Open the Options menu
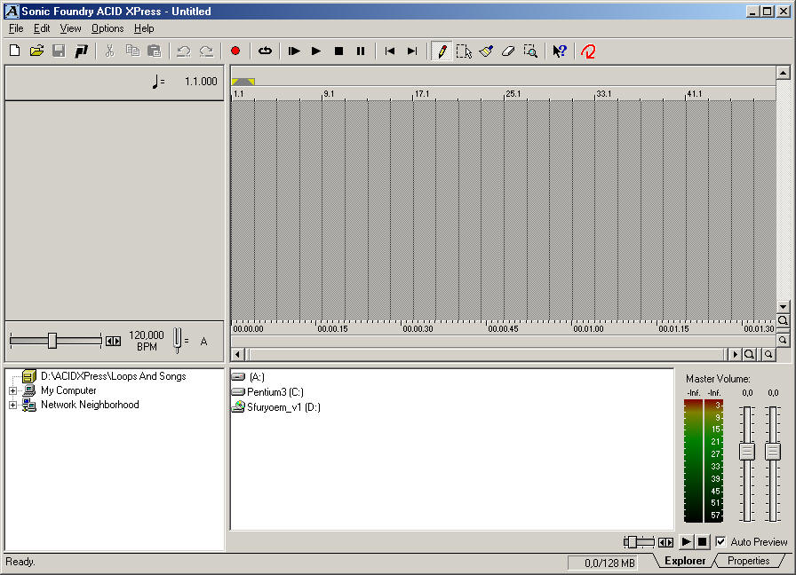The width and height of the screenshot is (796, 575). point(107,28)
